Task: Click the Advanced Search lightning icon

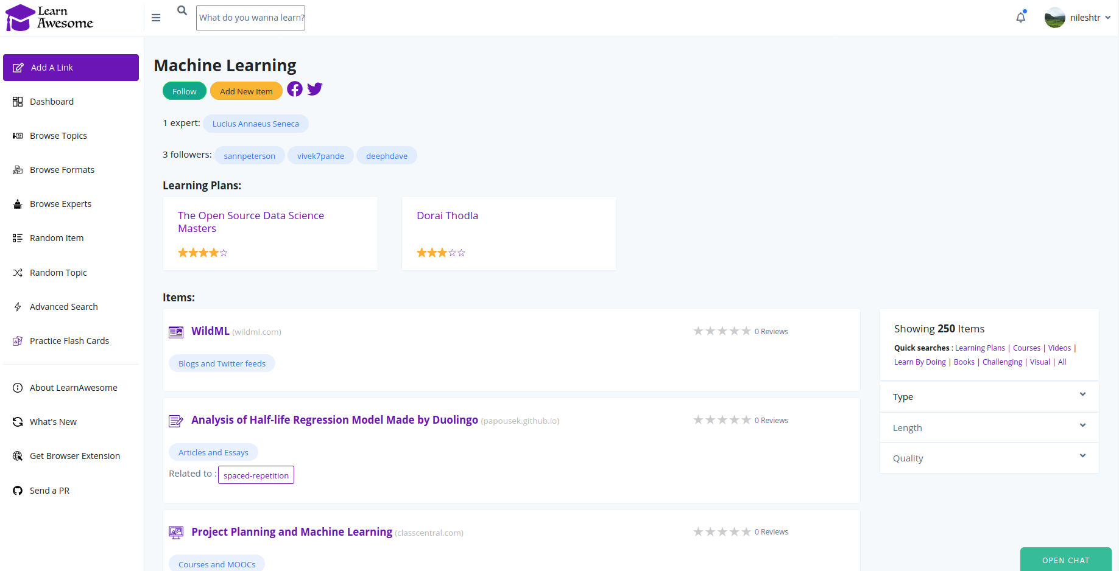Action: [x=18, y=307]
